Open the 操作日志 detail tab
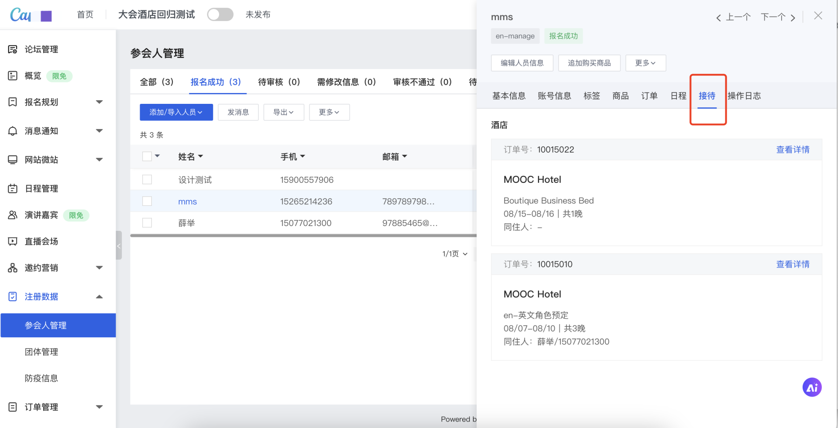 [x=744, y=96]
